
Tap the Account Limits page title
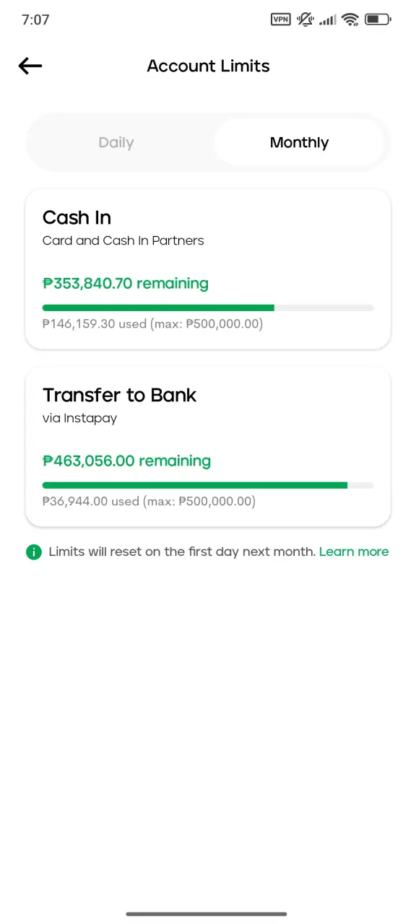click(x=208, y=66)
